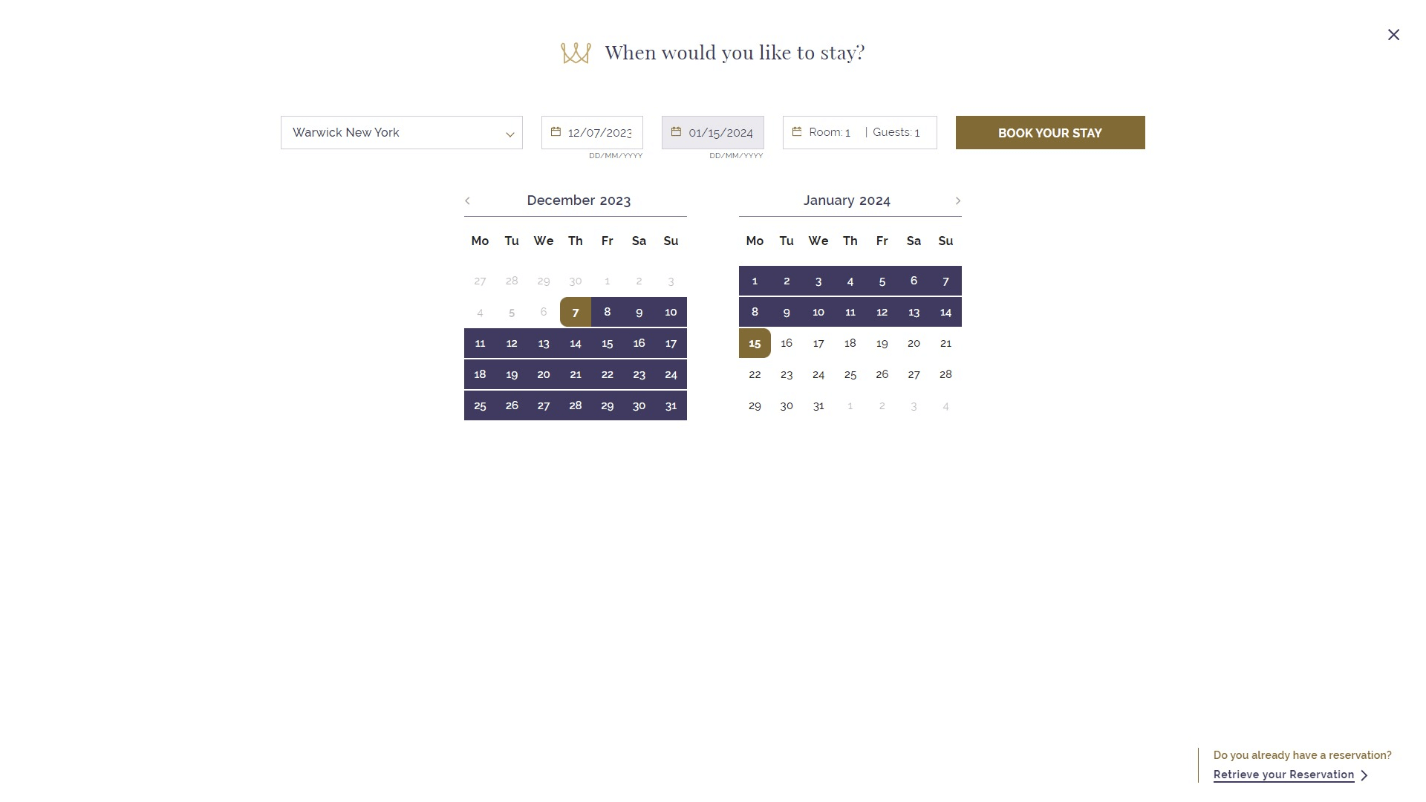Image resolution: width=1426 pixels, height=802 pixels.
Task: Pick January 20 in the calendar
Action: (x=914, y=344)
